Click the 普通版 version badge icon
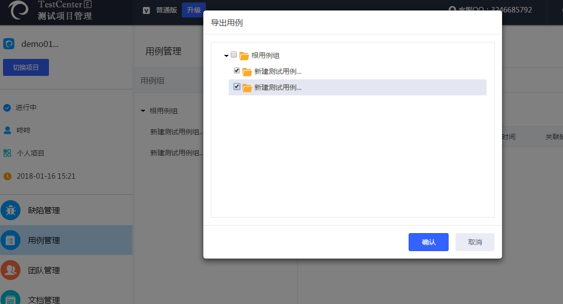 146,10
